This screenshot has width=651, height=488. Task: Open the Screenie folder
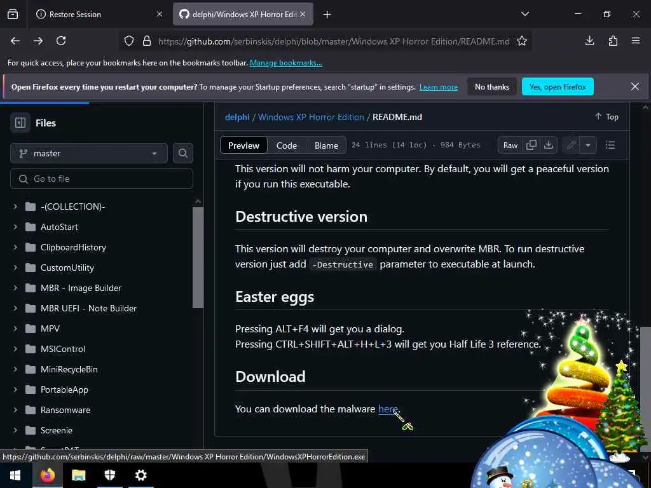click(x=57, y=430)
